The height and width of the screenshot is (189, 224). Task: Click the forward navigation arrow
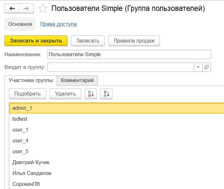pyautogui.click(x=27, y=9)
